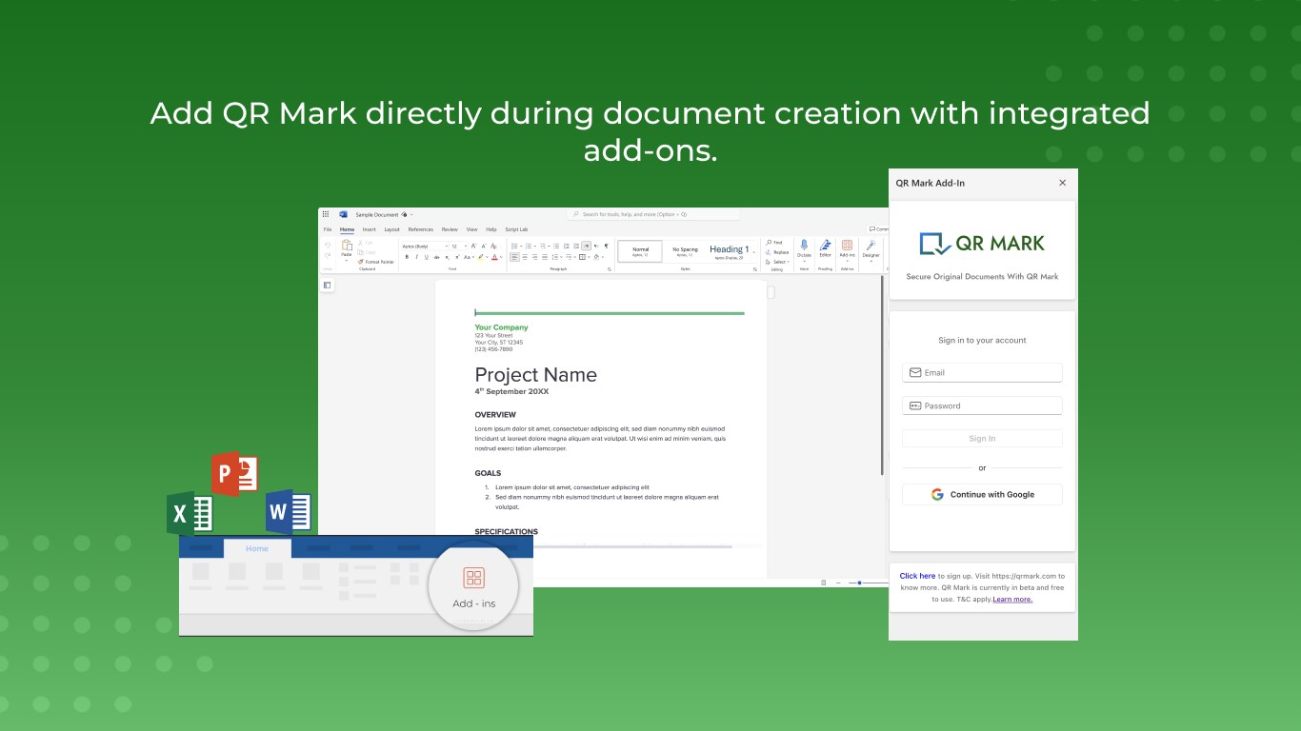1301x731 pixels.
Task: Switch to the Insert tab
Action: point(370,229)
